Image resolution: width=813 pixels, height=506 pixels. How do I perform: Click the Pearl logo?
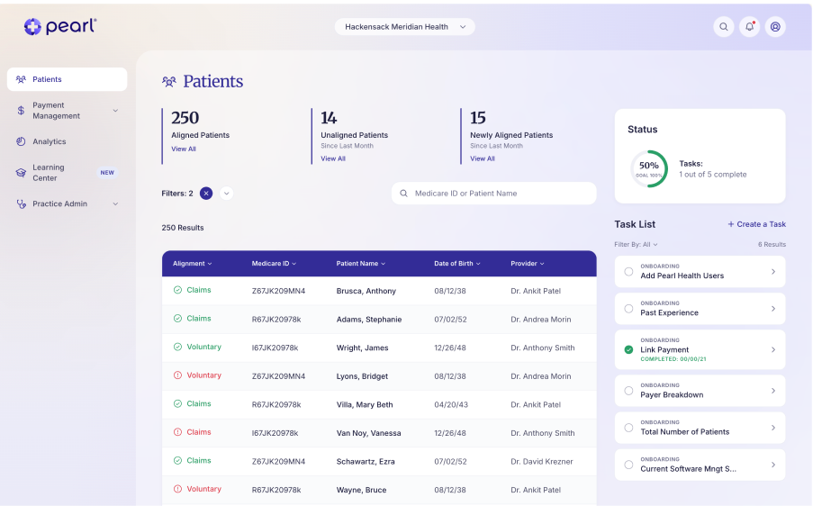(60, 26)
